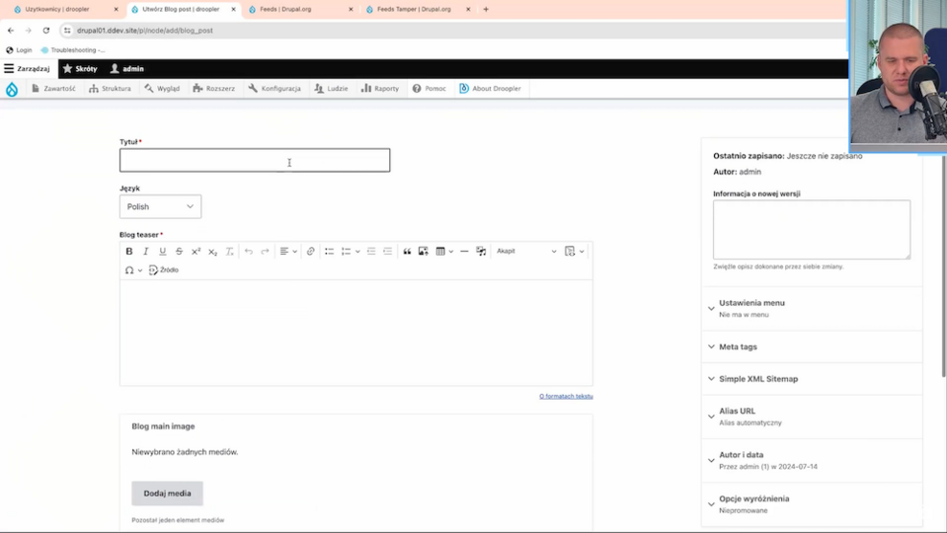Toggle bold formatting in Blog teaser editor
This screenshot has width=947, height=533.
point(128,251)
